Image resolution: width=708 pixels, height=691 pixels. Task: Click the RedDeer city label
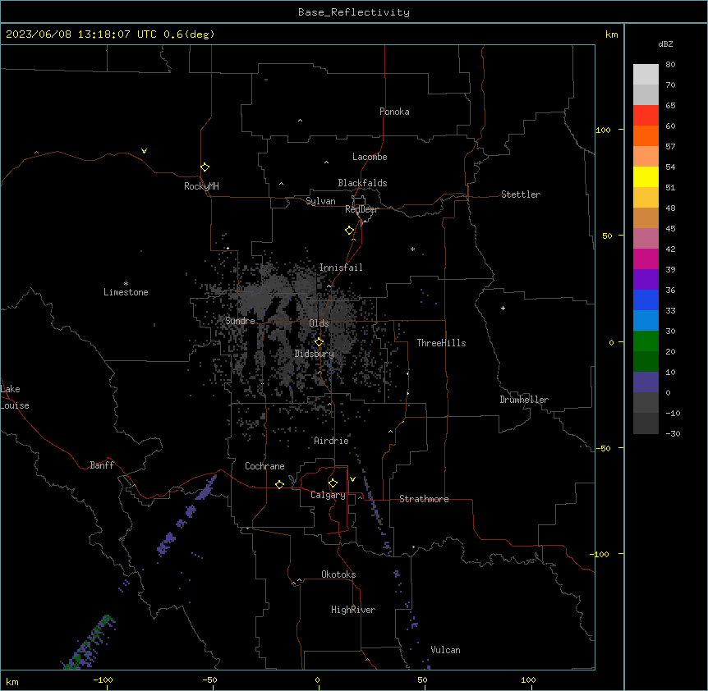[x=361, y=209]
